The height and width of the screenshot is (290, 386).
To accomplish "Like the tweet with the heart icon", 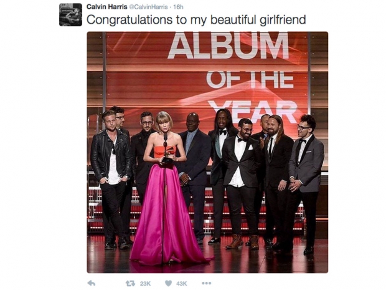I will point(168,283).
